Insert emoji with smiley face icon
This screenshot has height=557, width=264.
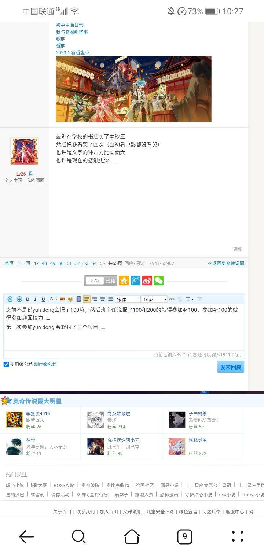[x=70, y=299]
